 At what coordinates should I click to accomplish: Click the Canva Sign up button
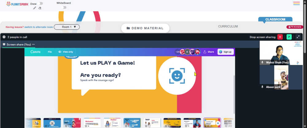(x=226, y=52)
